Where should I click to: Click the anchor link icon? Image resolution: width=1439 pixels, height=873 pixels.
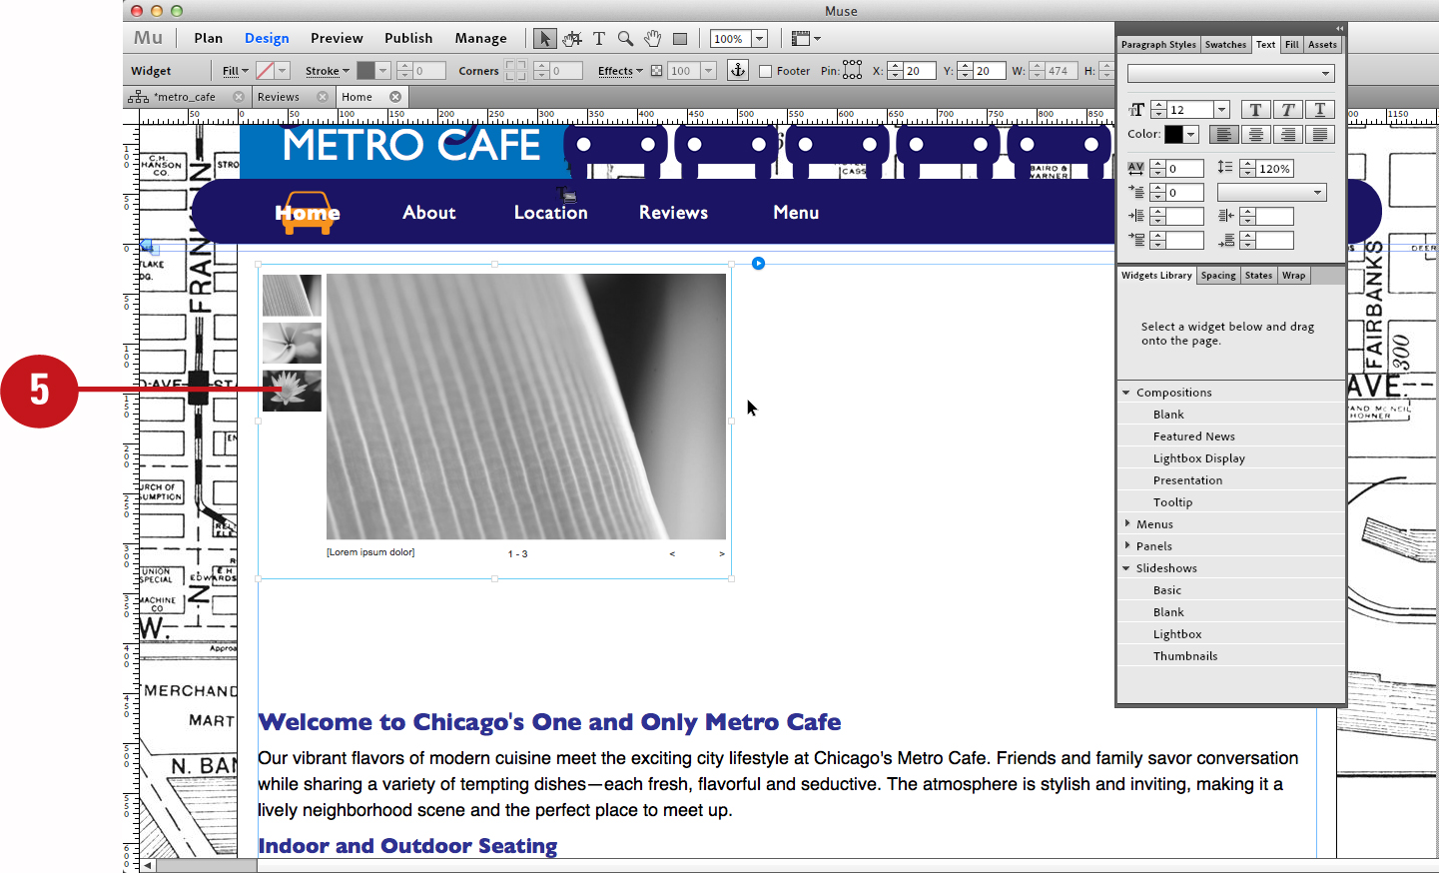[738, 70]
